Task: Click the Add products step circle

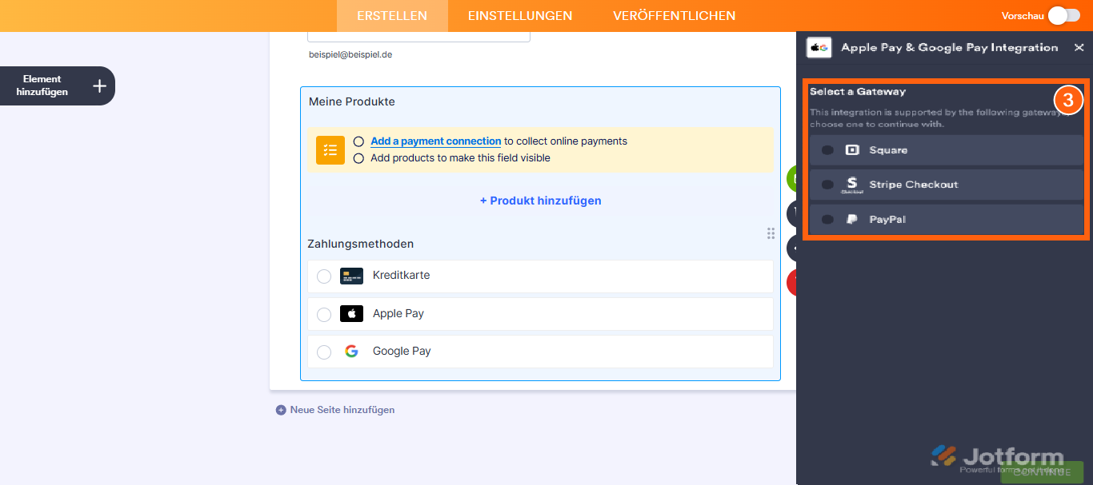Action: tap(358, 158)
